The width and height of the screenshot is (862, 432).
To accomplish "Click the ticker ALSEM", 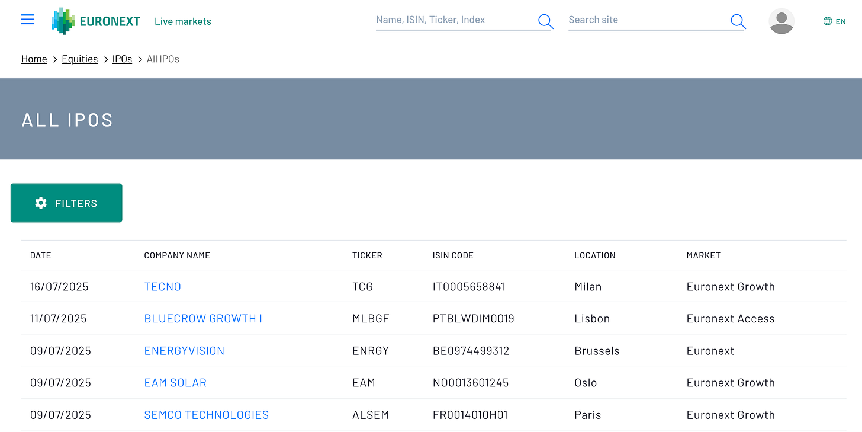I will (x=371, y=415).
